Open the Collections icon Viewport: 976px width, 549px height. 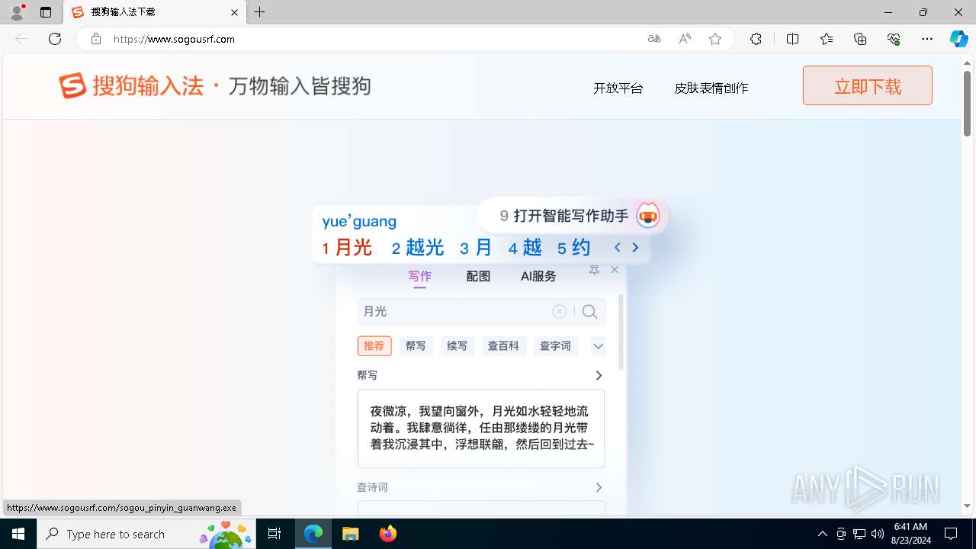click(x=860, y=39)
